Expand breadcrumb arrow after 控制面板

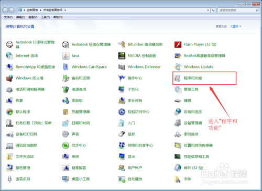click(40, 10)
